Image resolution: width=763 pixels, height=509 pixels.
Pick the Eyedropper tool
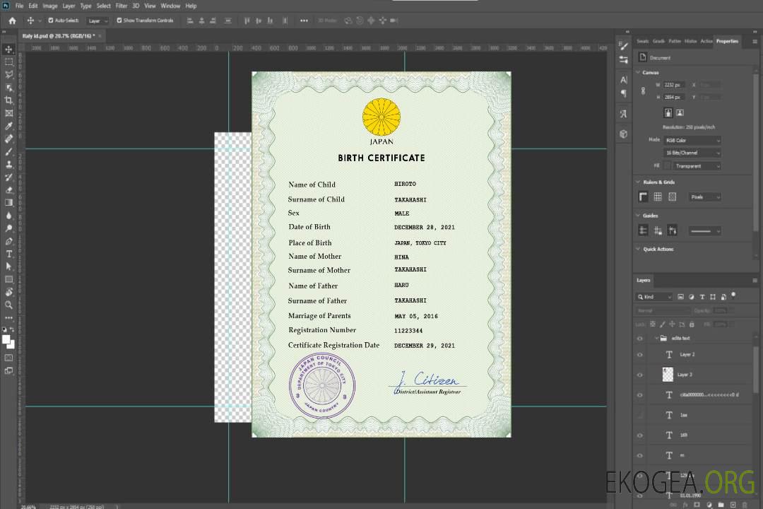click(9, 126)
